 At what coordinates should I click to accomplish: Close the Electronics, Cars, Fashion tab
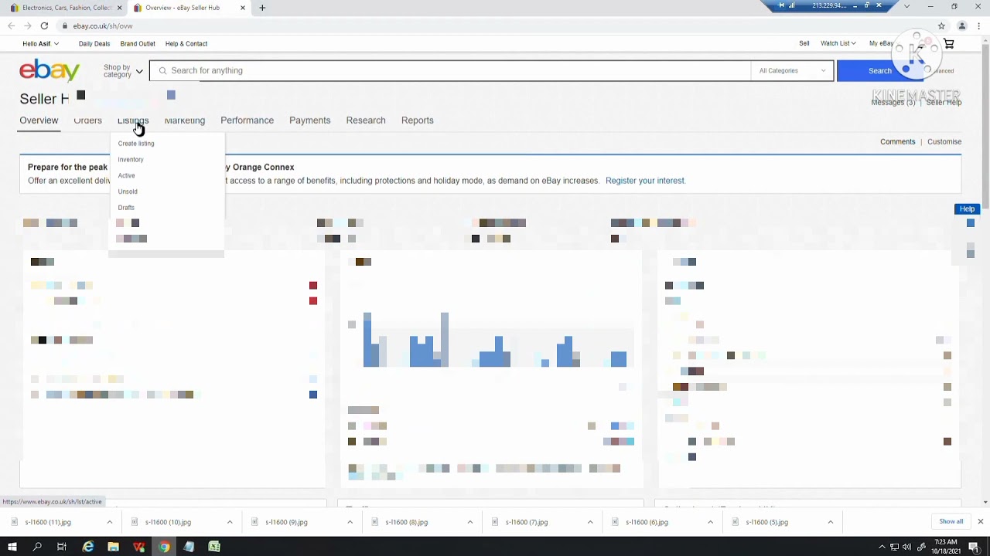120,8
